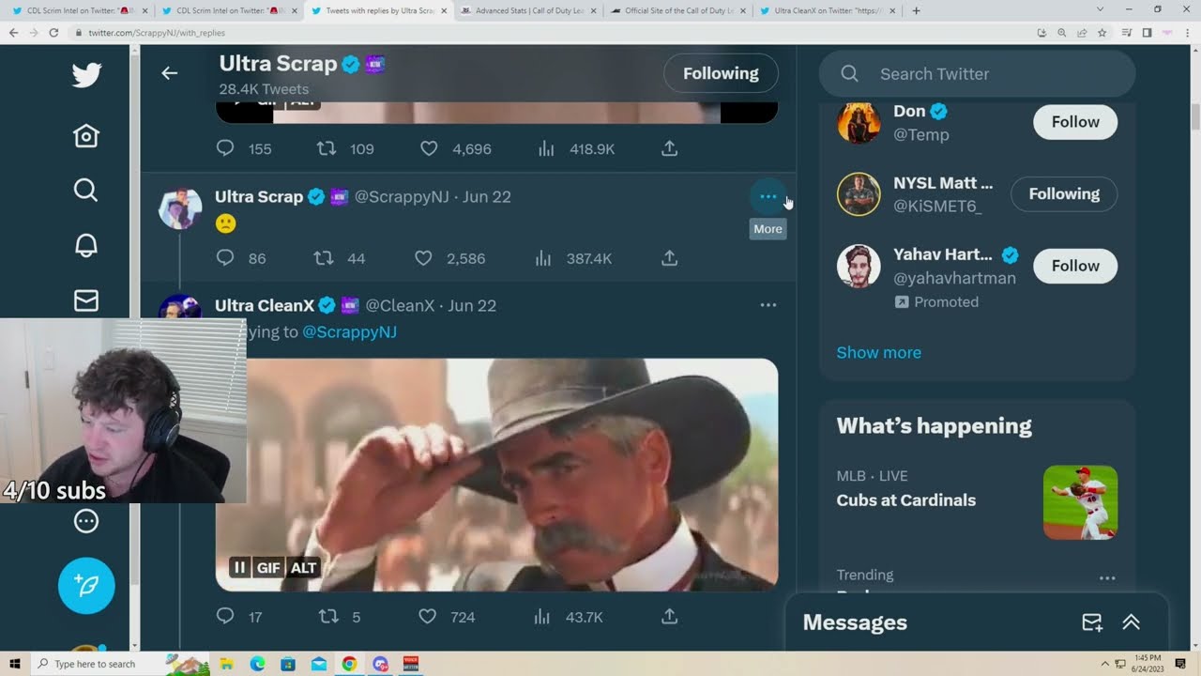Launch Microsoft Edge from the taskbar
Viewport: 1201px width, 676px height.
[257, 664]
